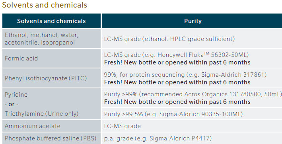Image resolution: width=282 pixels, height=144 pixels.
Task: Click the Sigma-Aldrich P4417 purity cell
Action: click(x=192, y=138)
